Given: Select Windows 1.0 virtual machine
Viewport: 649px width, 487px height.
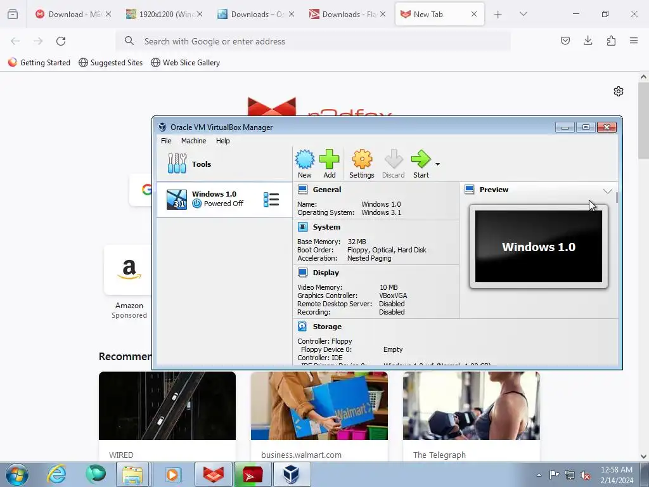Looking at the screenshot, I should tap(224, 199).
